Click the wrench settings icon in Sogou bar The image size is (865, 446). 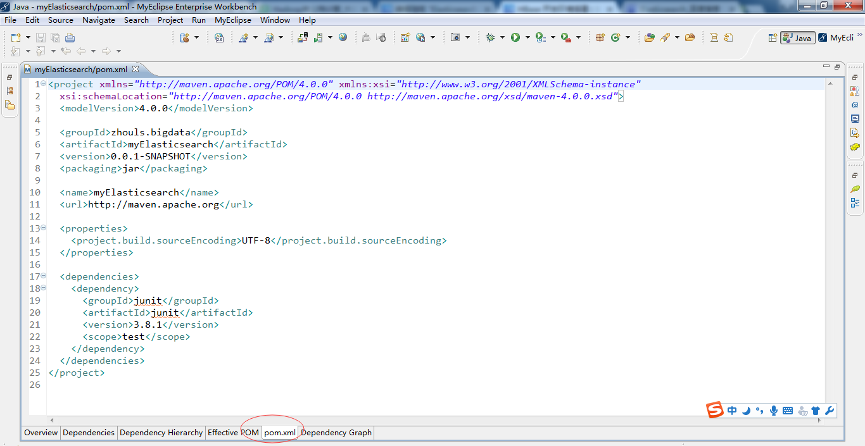click(830, 411)
